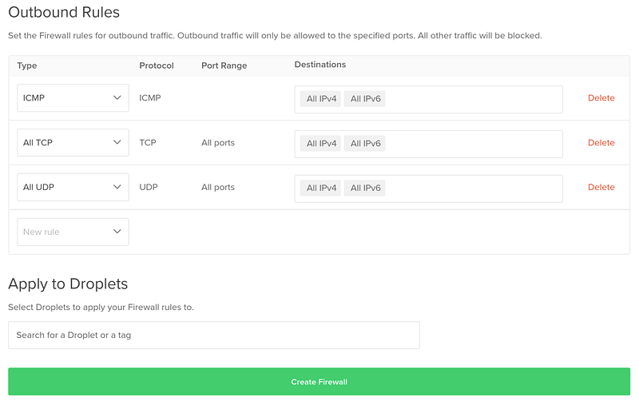Viewport: 639px width, 409px height.
Task: Click the chevron arrow in All TCP dropdown
Action: pyautogui.click(x=117, y=143)
